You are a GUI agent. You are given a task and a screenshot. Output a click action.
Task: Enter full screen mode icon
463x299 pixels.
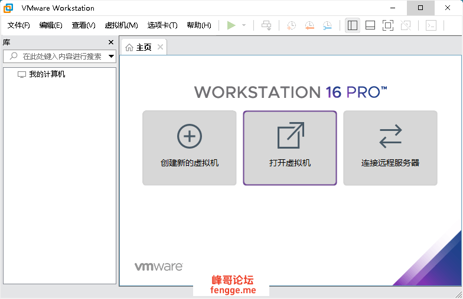point(387,25)
